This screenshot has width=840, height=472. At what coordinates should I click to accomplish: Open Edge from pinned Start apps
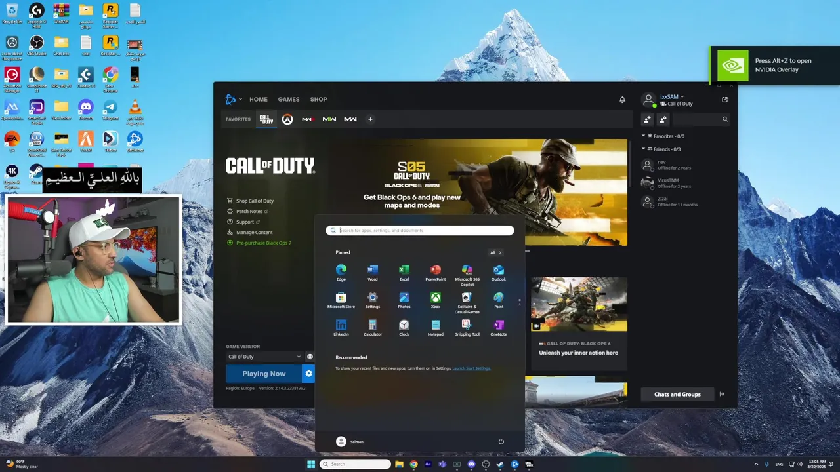341,273
